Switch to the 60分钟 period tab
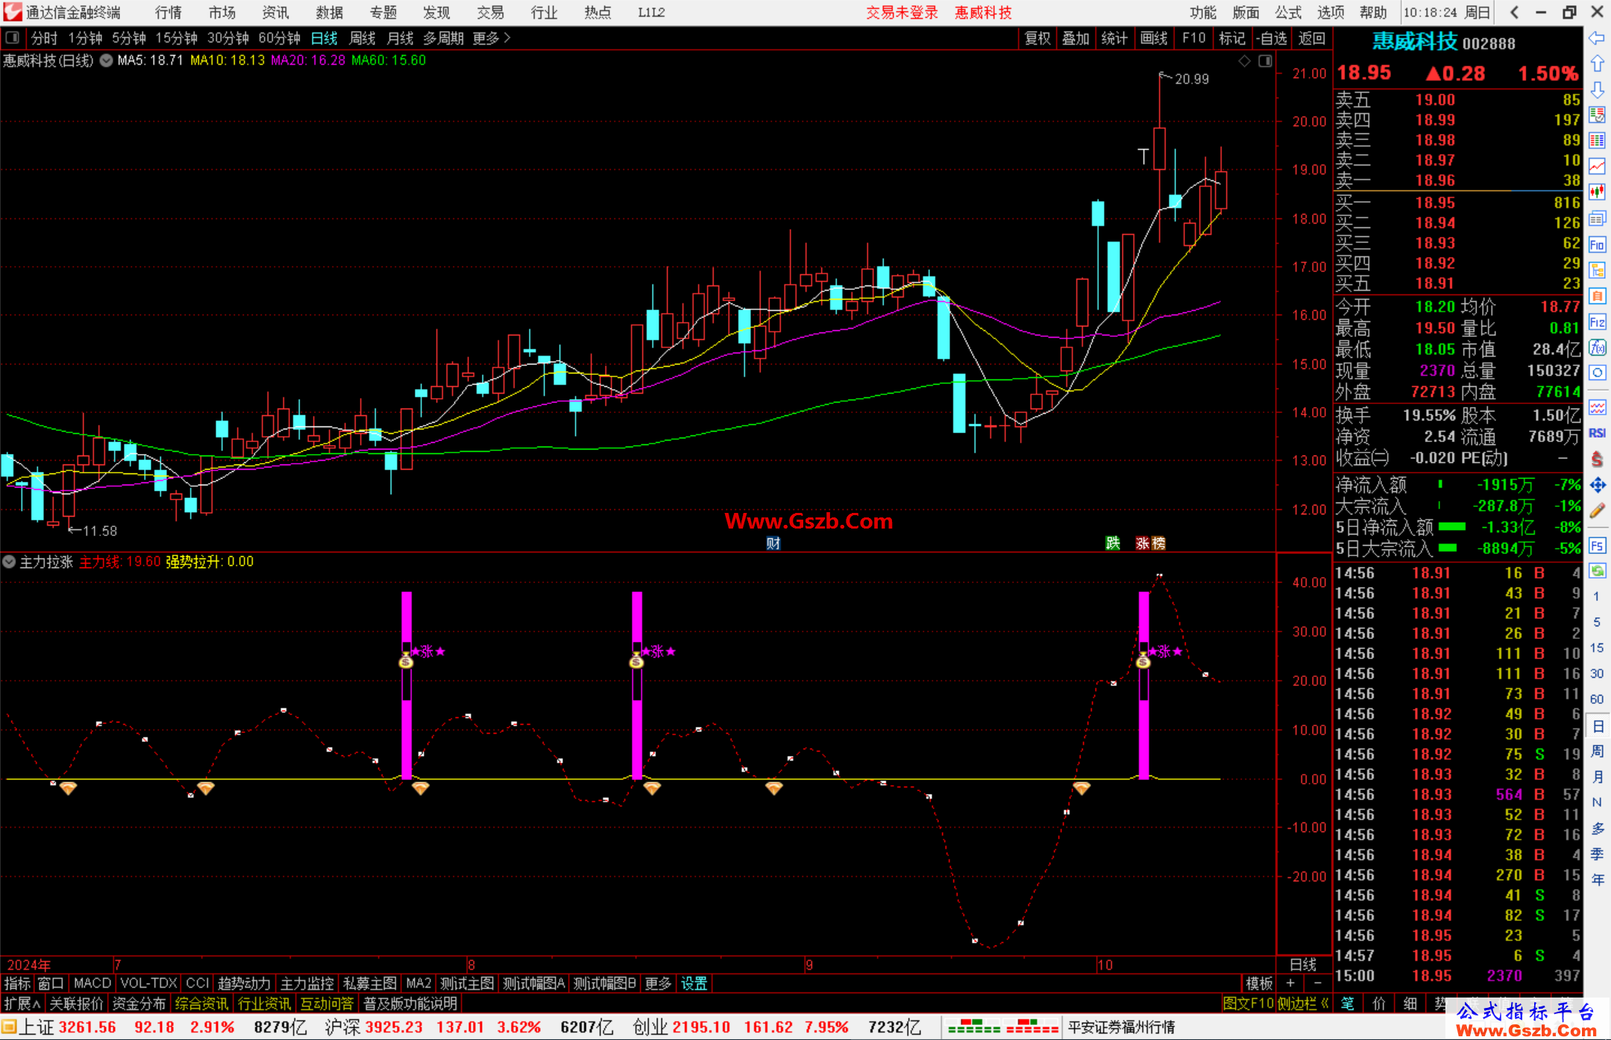Image resolution: width=1611 pixels, height=1040 pixels. pos(279,38)
